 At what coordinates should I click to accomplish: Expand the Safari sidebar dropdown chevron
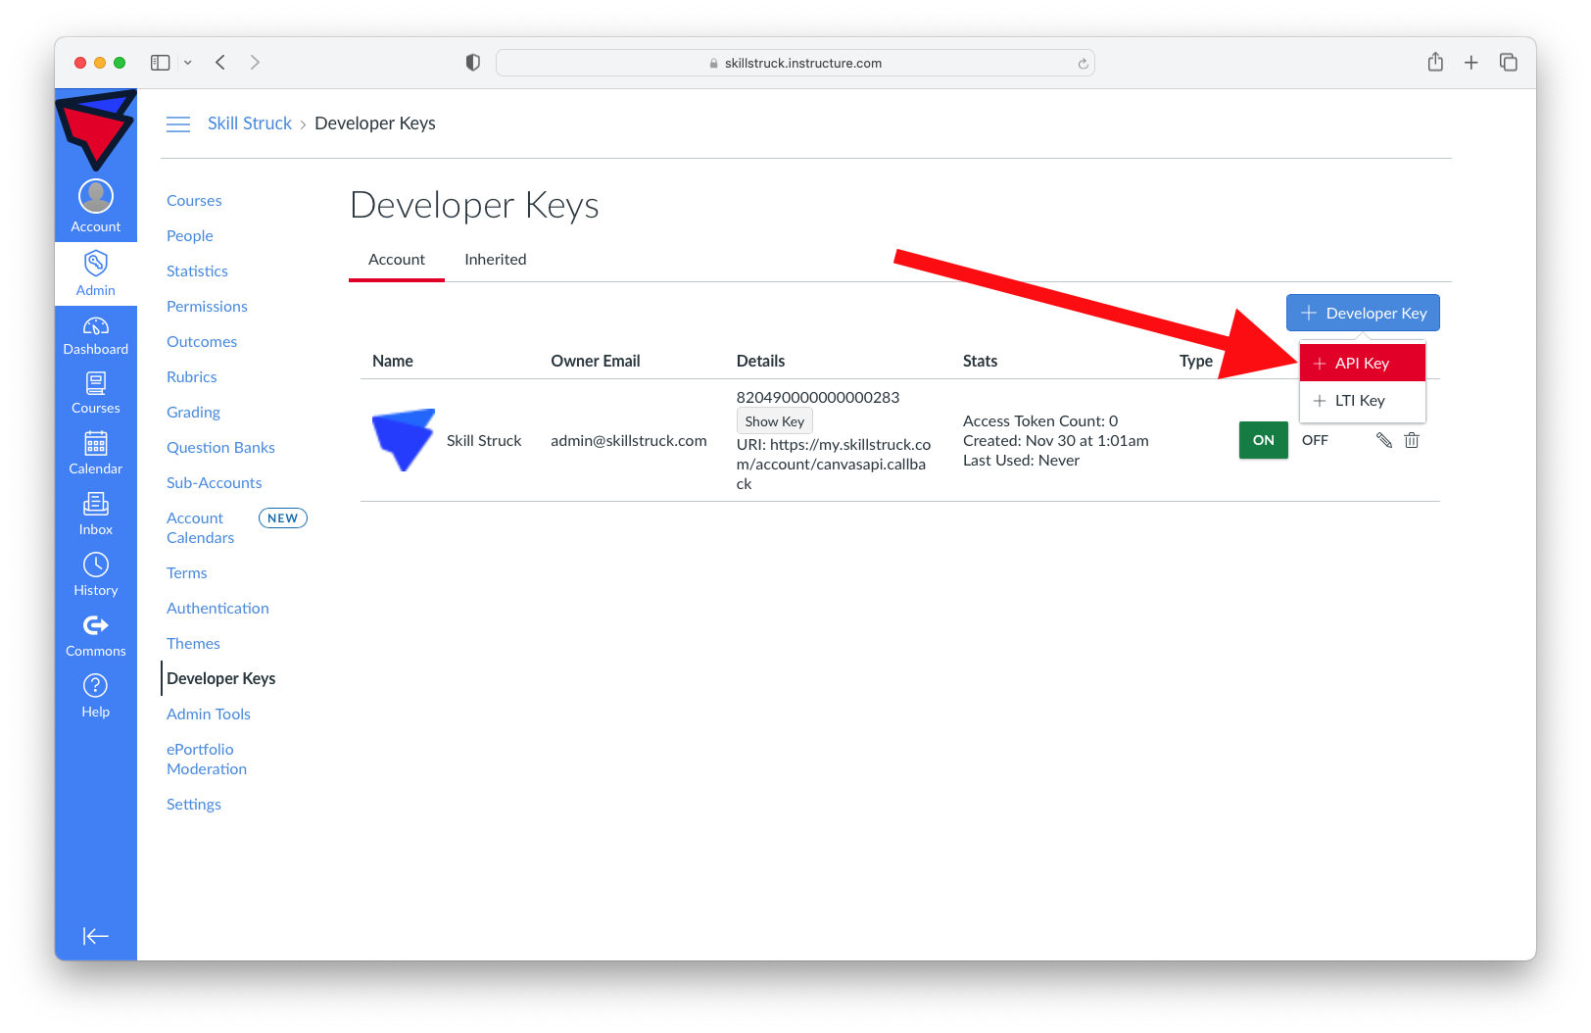point(188,63)
